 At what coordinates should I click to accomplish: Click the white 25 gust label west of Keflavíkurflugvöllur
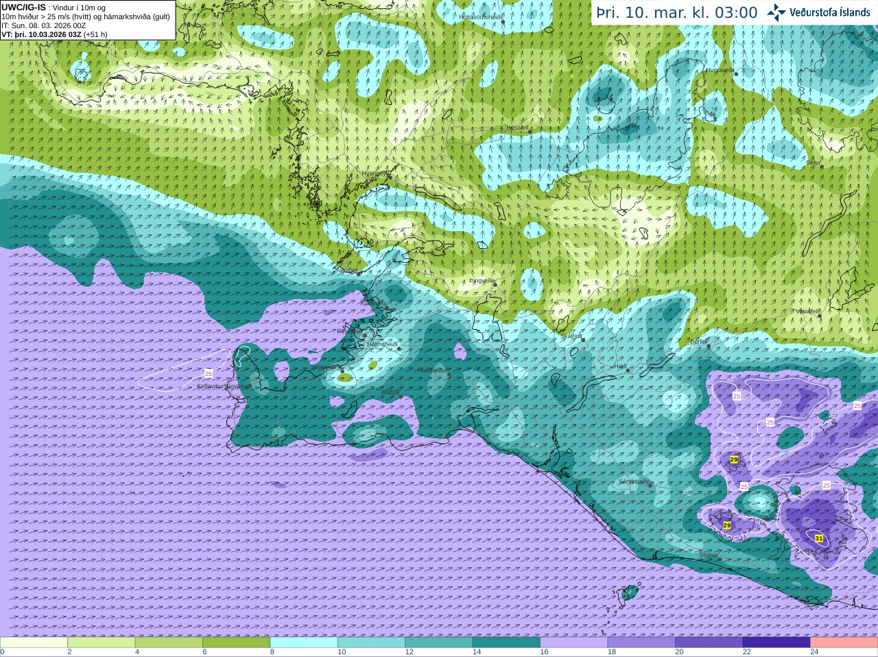[x=209, y=373]
